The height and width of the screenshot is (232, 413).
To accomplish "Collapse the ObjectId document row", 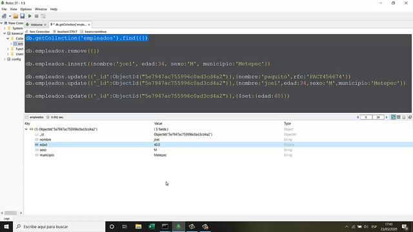I will [26, 129].
